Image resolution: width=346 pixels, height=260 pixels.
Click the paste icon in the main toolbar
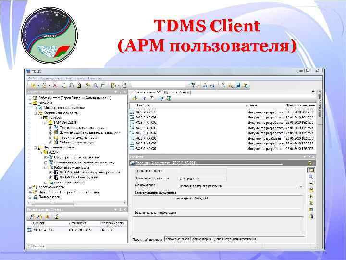[x=72, y=85]
